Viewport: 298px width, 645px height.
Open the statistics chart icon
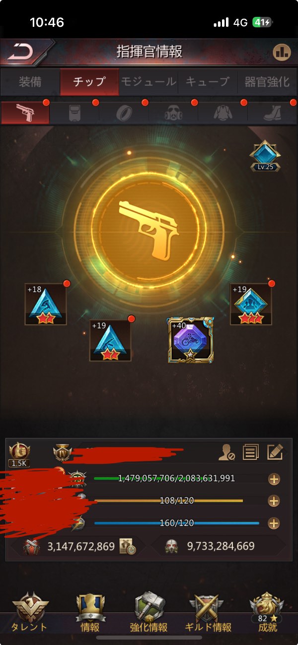(282, 52)
